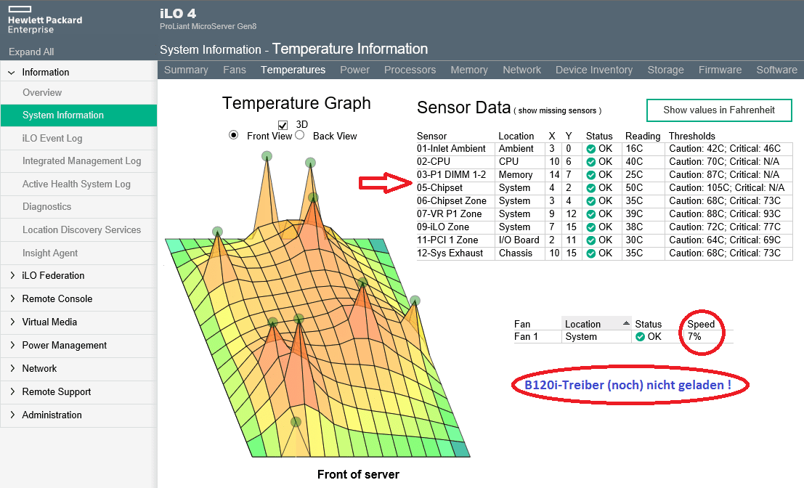The height and width of the screenshot is (488, 804).
Task: Open Insight Agent in the sidebar
Action: (49, 253)
